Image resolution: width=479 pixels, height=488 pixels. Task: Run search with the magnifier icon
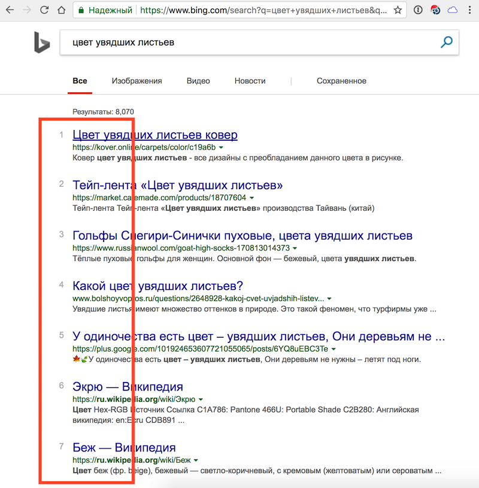click(446, 42)
